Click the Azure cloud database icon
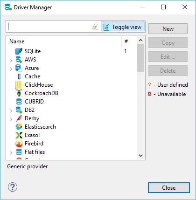 19,68
